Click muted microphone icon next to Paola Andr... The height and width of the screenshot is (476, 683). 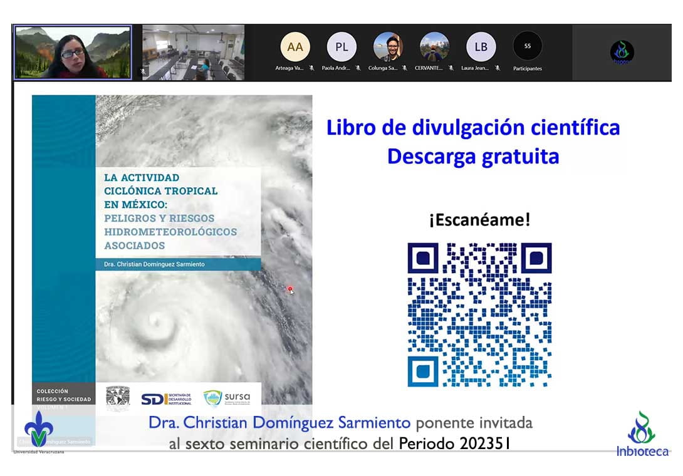pyautogui.click(x=358, y=68)
